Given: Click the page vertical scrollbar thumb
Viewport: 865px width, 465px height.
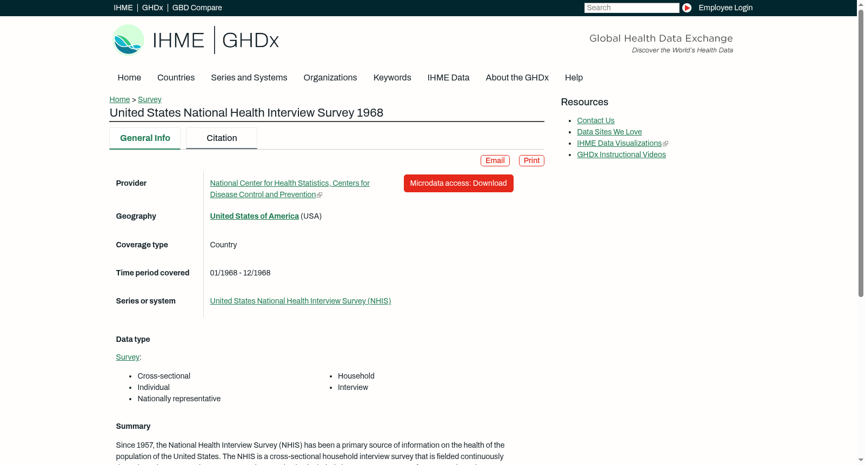Looking at the screenshot, I should tap(861, 152).
